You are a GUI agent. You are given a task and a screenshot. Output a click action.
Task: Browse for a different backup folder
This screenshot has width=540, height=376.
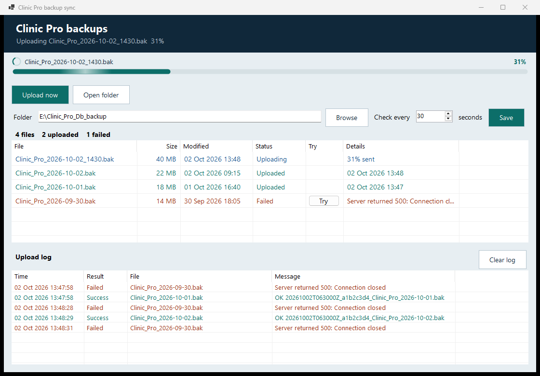point(347,118)
